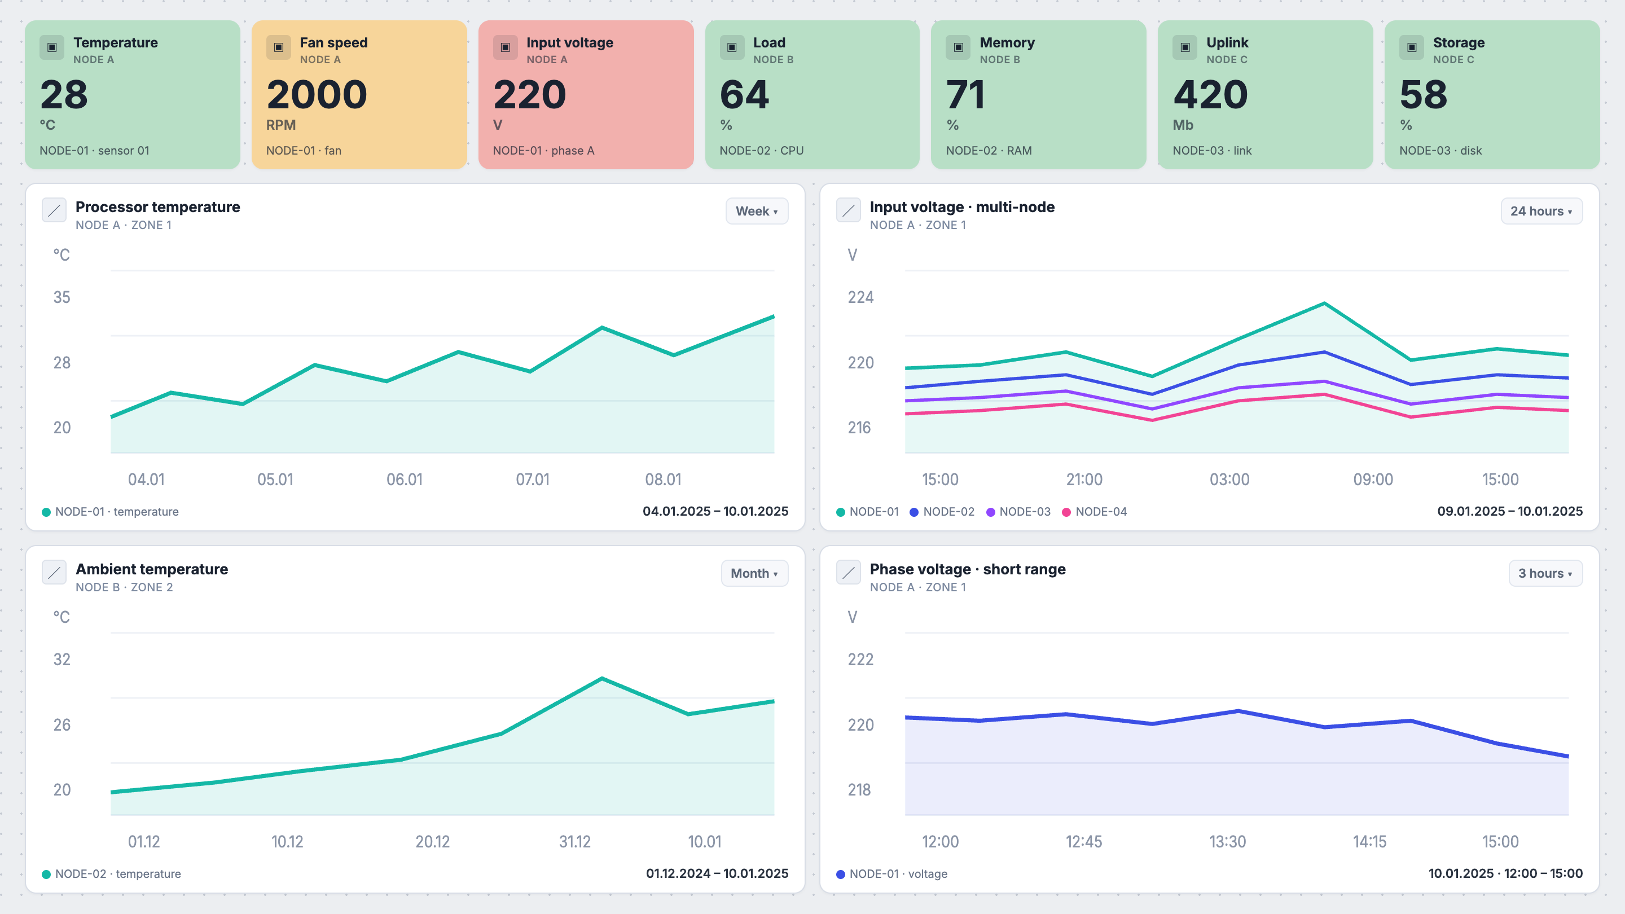Click the chip icon on Fan speed card

278,47
